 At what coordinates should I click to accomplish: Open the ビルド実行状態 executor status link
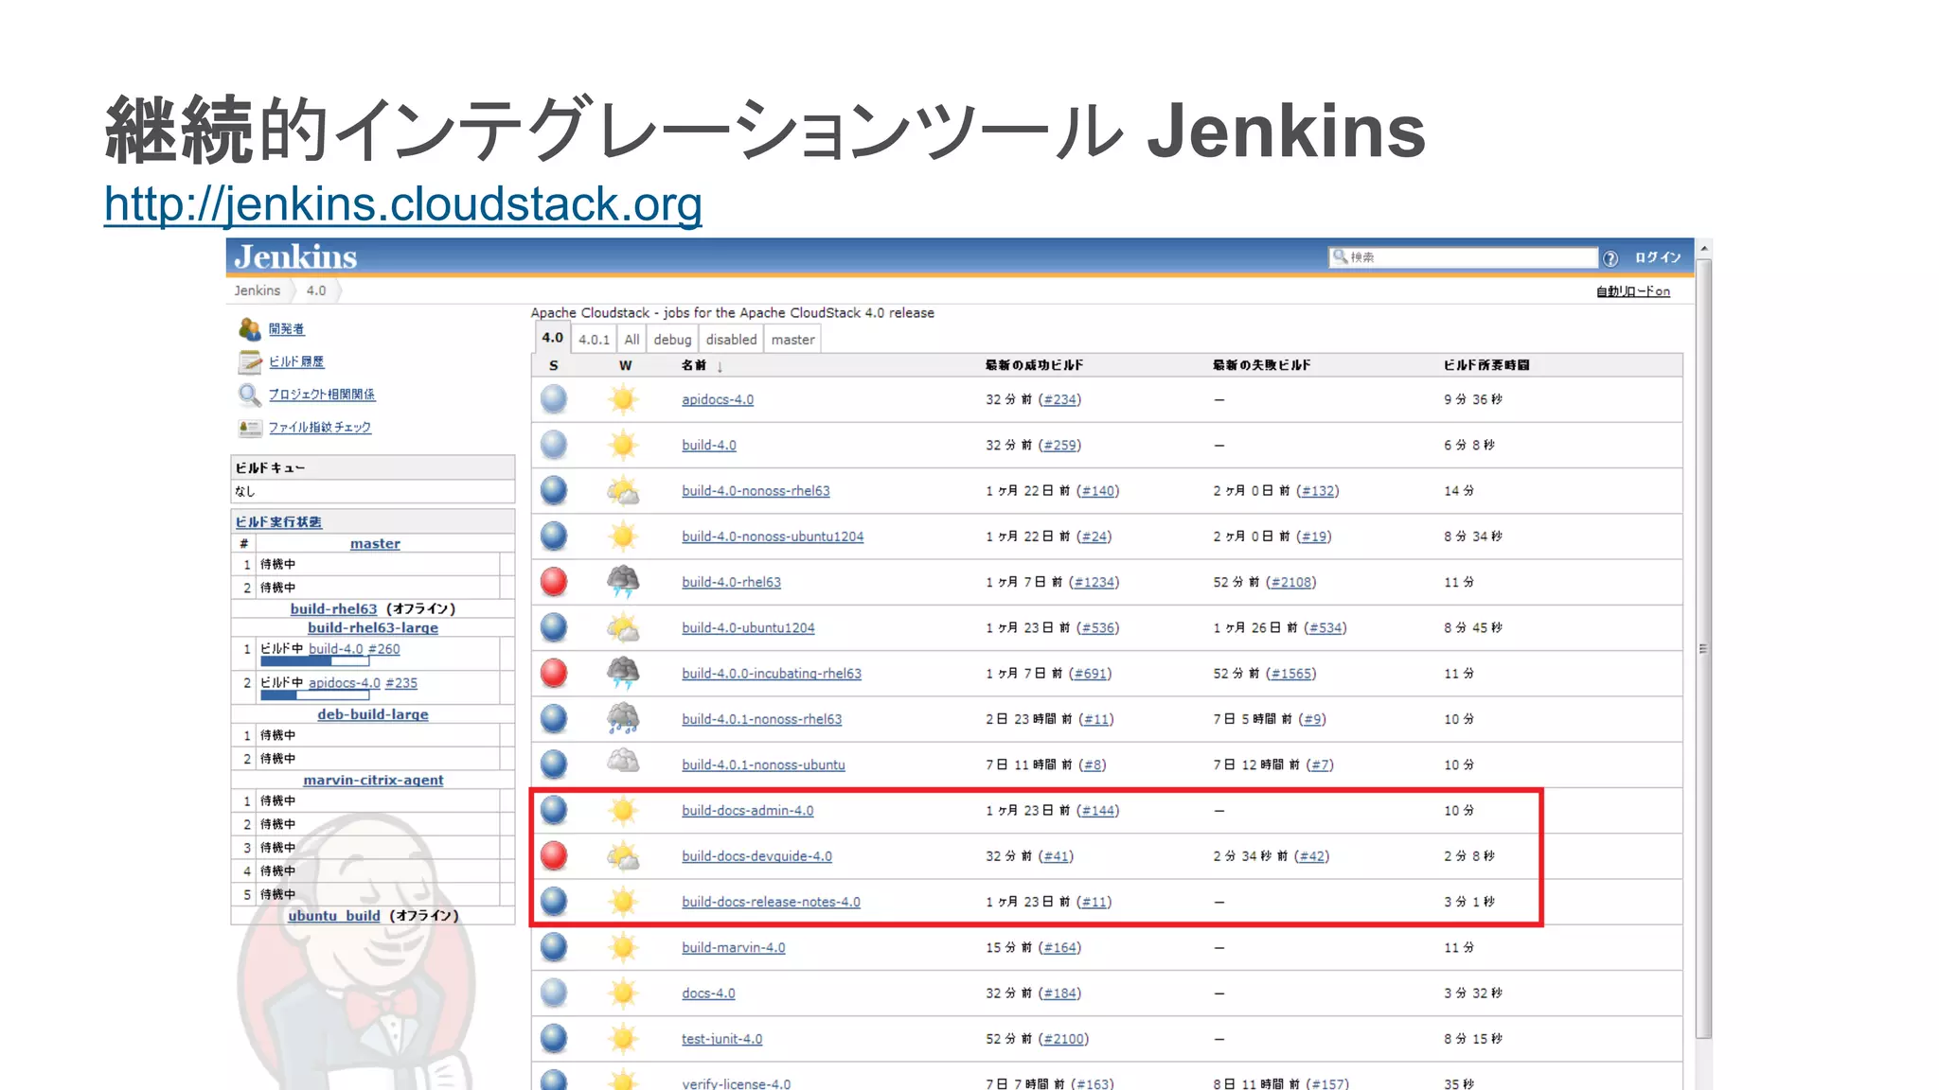click(x=278, y=522)
